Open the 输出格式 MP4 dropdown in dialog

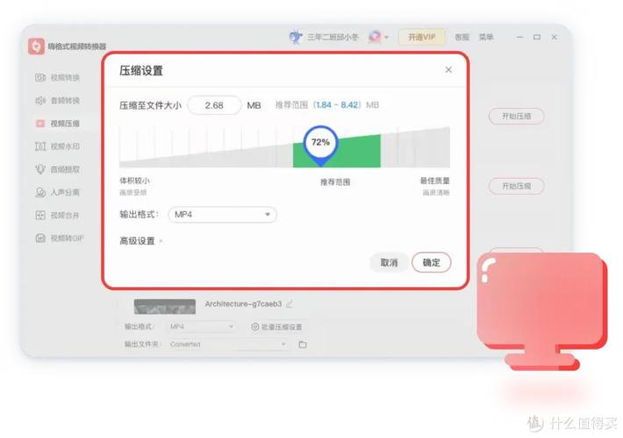click(223, 215)
